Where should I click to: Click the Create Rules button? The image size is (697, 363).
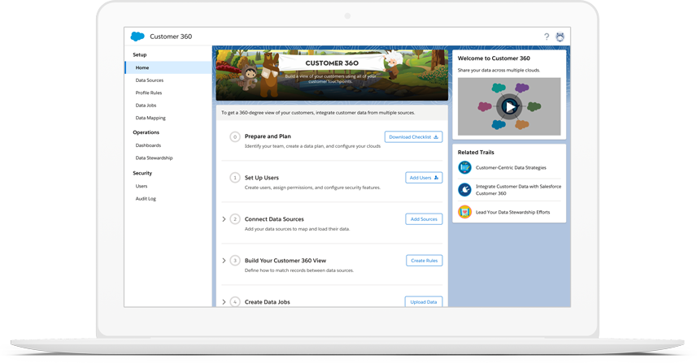pyautogui.click(x=424, y=261)
